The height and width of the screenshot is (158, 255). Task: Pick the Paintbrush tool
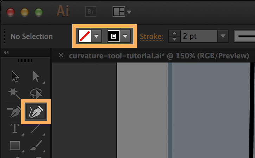[36, 145]
